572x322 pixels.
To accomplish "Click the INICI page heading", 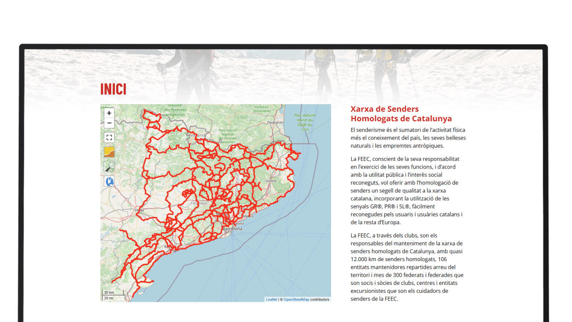I will point(113,89).
